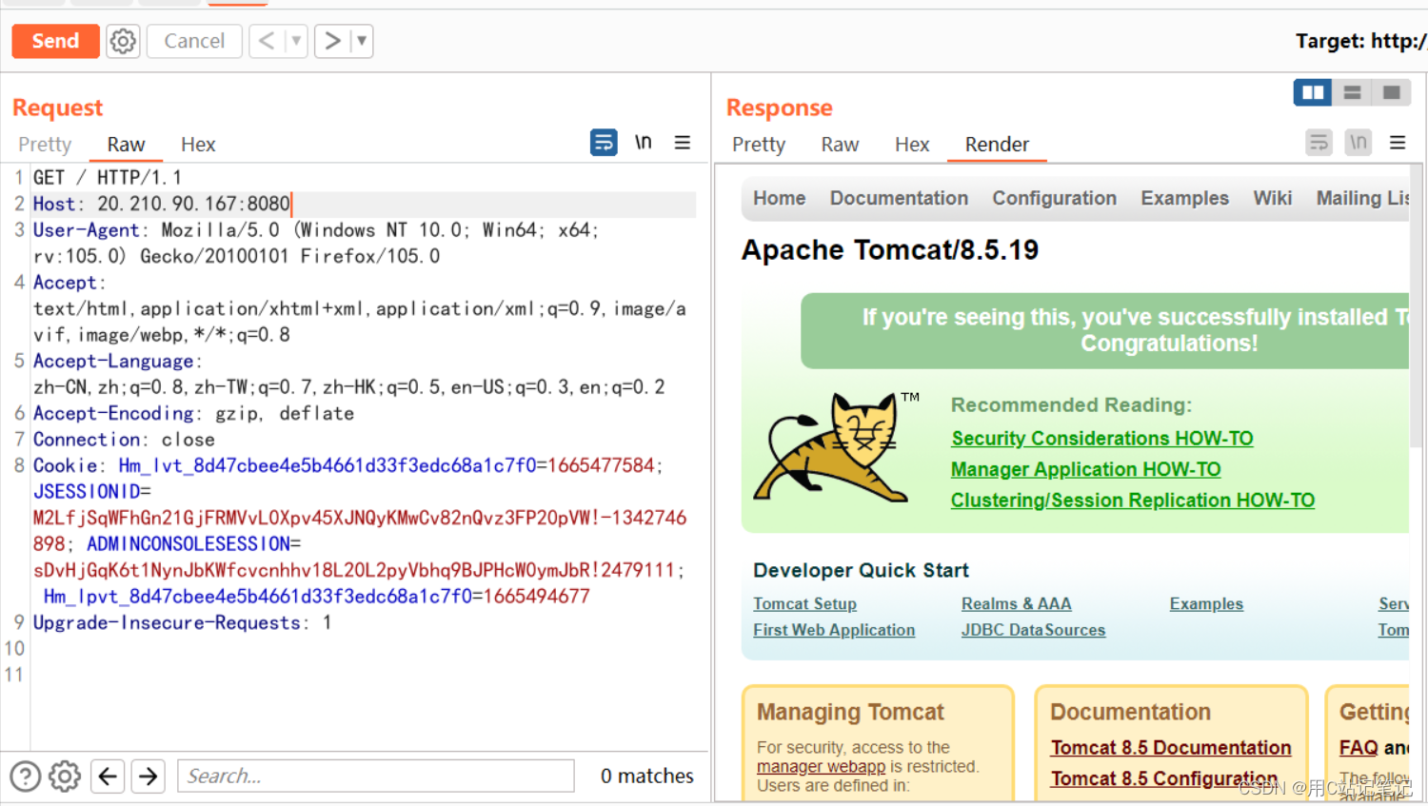This screenshot has height=806, width=1428.
Task: Jump to previous search match arrow
Action: 108,777
